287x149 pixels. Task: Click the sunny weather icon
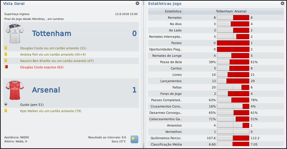[134, 139]
